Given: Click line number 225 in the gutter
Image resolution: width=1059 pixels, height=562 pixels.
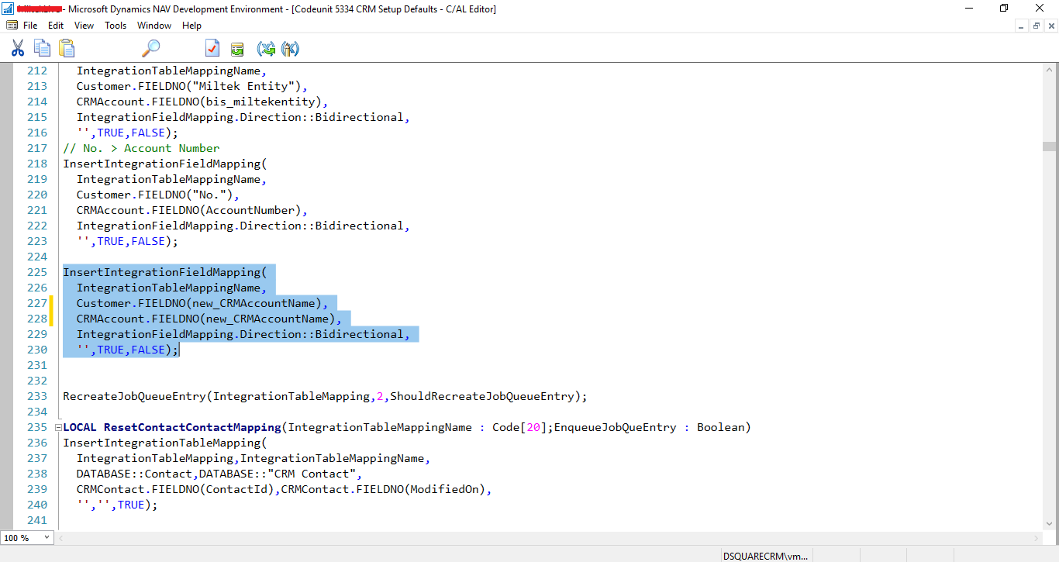Looking at the screenshot, I should pos(36,272).
